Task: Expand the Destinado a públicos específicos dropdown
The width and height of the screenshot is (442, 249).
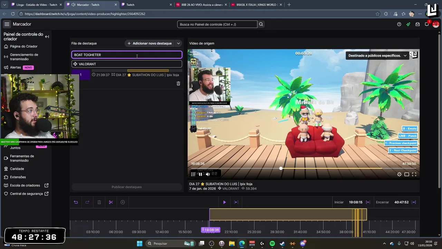Action: coord(377,55)
